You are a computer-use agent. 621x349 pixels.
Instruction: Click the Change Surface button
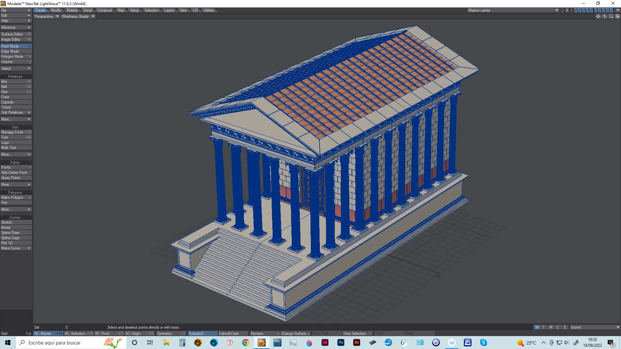tap(295, 333)
